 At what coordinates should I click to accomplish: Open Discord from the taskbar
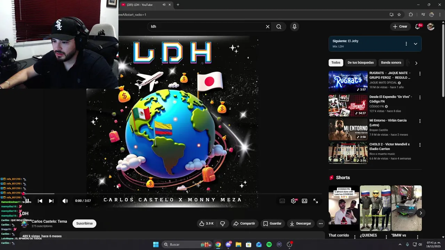click(228, 244)
